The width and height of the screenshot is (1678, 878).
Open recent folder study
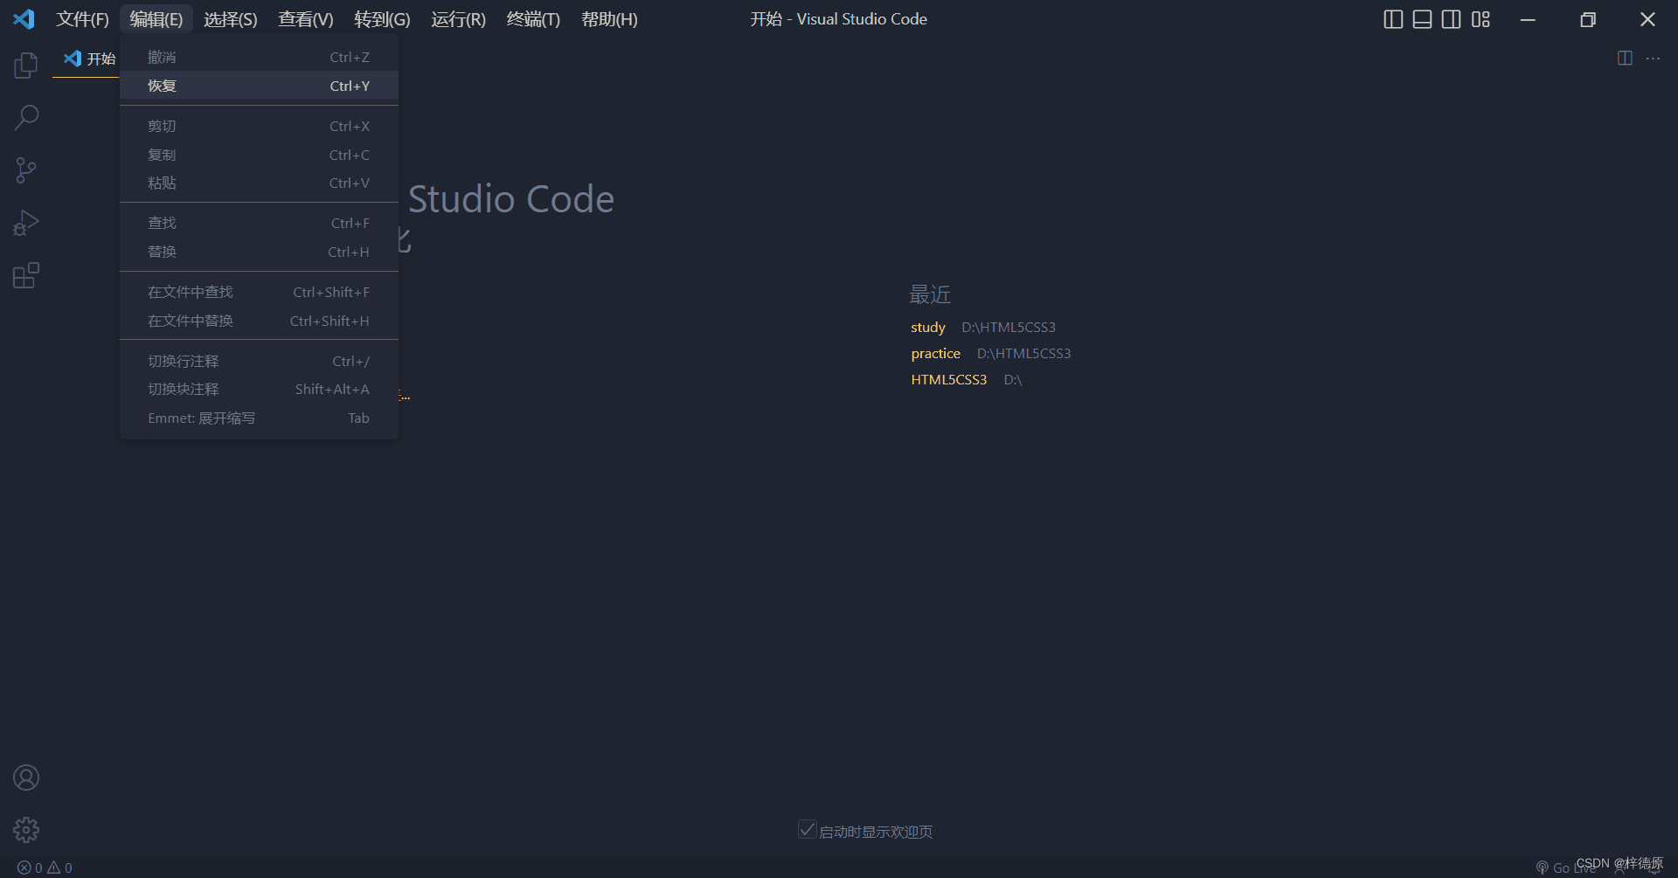coord(927,327)
